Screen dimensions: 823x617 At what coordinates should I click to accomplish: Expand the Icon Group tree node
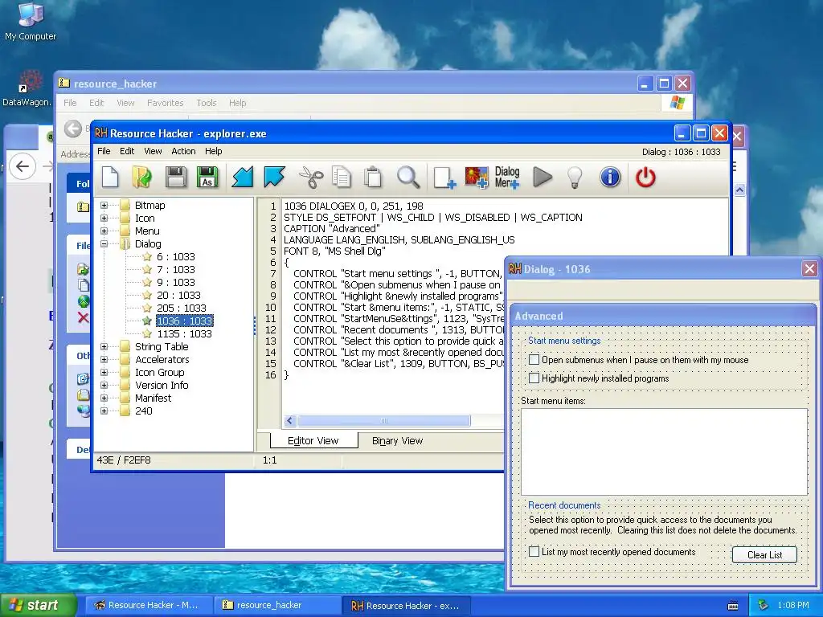104,372
